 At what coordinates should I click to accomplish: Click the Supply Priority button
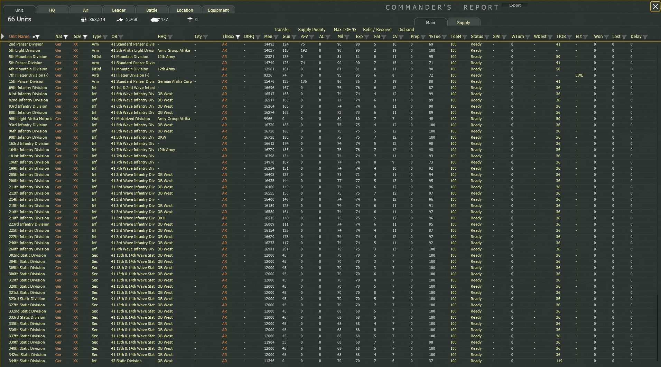click(312, 30)
